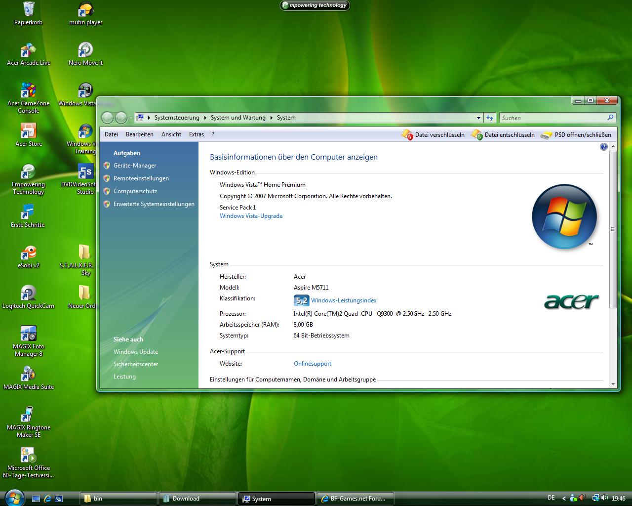Open Microsoft Office 60-Tage-Testversion icon
The image size is (632, 506).
click(29, 463)
